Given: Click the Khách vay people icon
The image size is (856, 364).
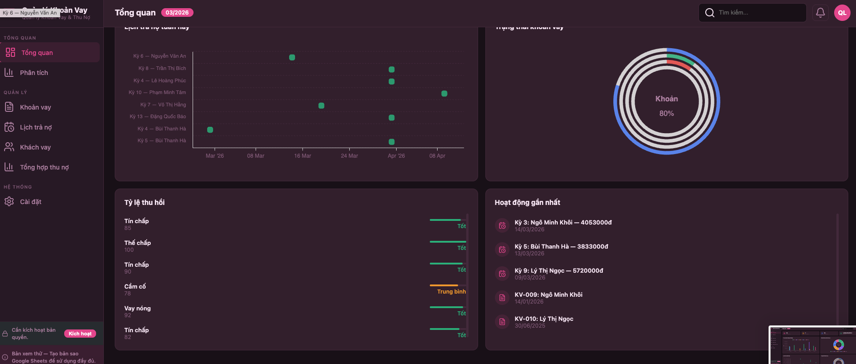Looking at the screenshot, I should [x=9, y=147].
